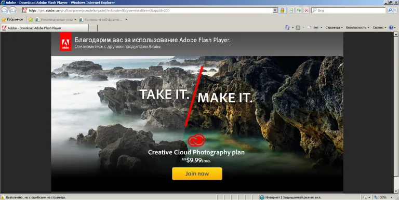399x200 pixels.
Task: Click the Creative Cloud logo icon
Action: (x=196, y=140)
